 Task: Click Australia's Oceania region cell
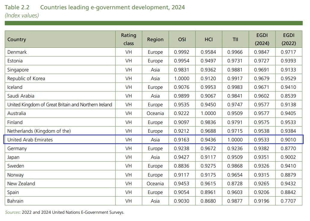(x=155, y=113)
